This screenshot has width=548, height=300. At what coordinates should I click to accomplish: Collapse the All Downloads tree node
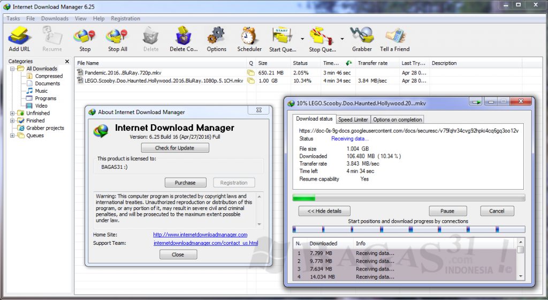(x=12, y=69)
